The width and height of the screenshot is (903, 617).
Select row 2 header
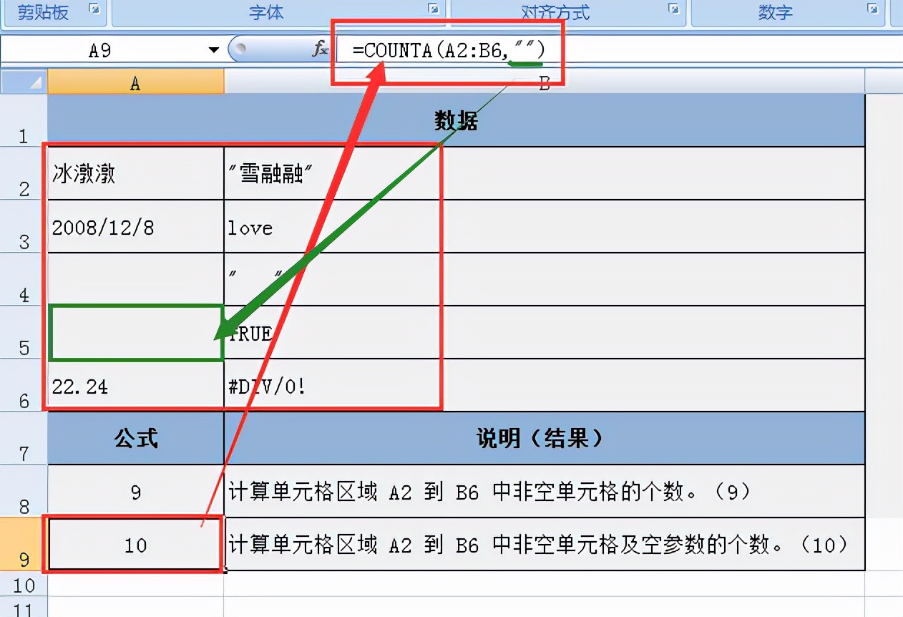click(x=24, y=173)
